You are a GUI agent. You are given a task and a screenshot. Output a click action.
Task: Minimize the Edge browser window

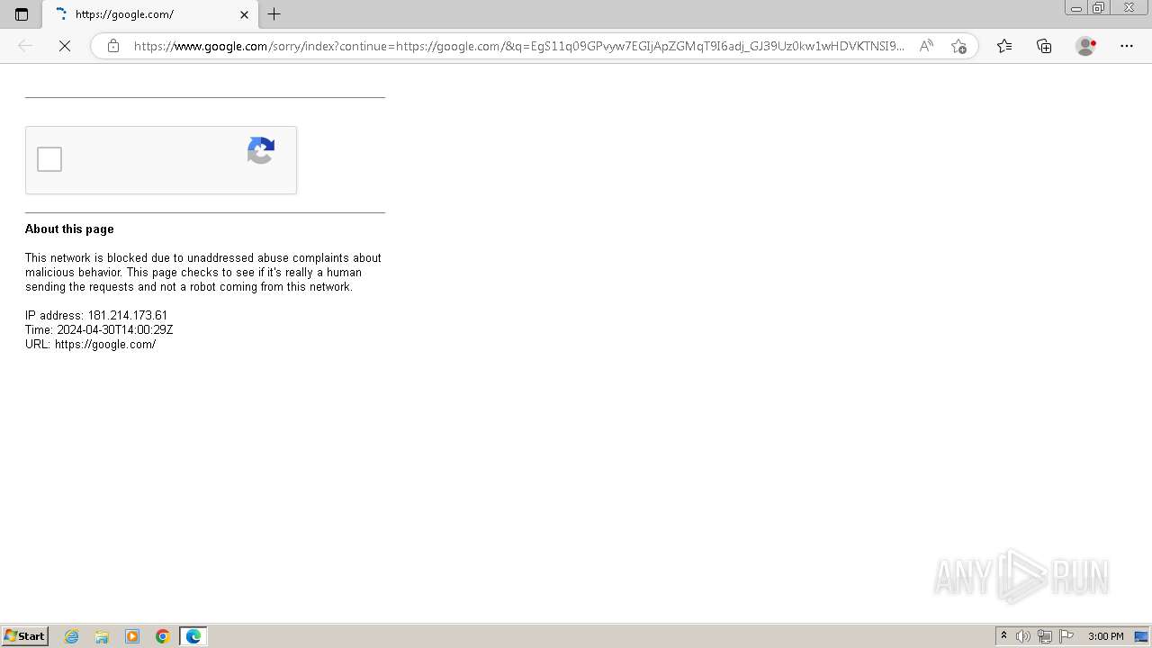click(x=1076, y=8)
